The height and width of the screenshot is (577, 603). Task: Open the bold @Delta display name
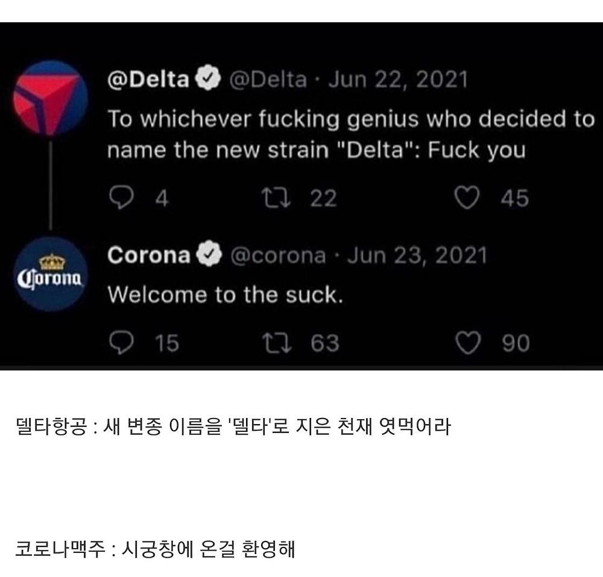148,80
